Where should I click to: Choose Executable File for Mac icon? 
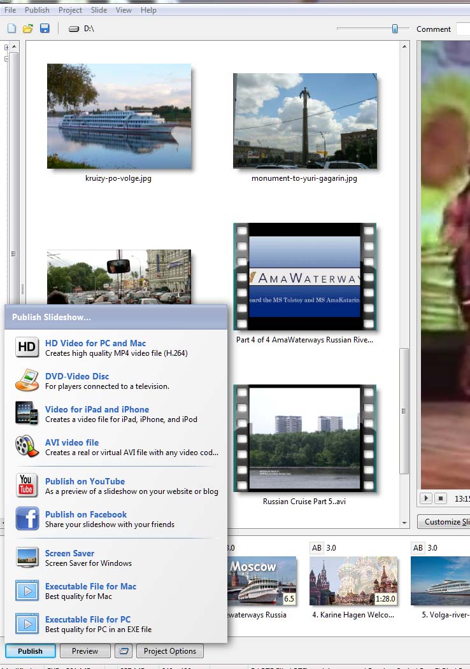(x=27, y=591)
